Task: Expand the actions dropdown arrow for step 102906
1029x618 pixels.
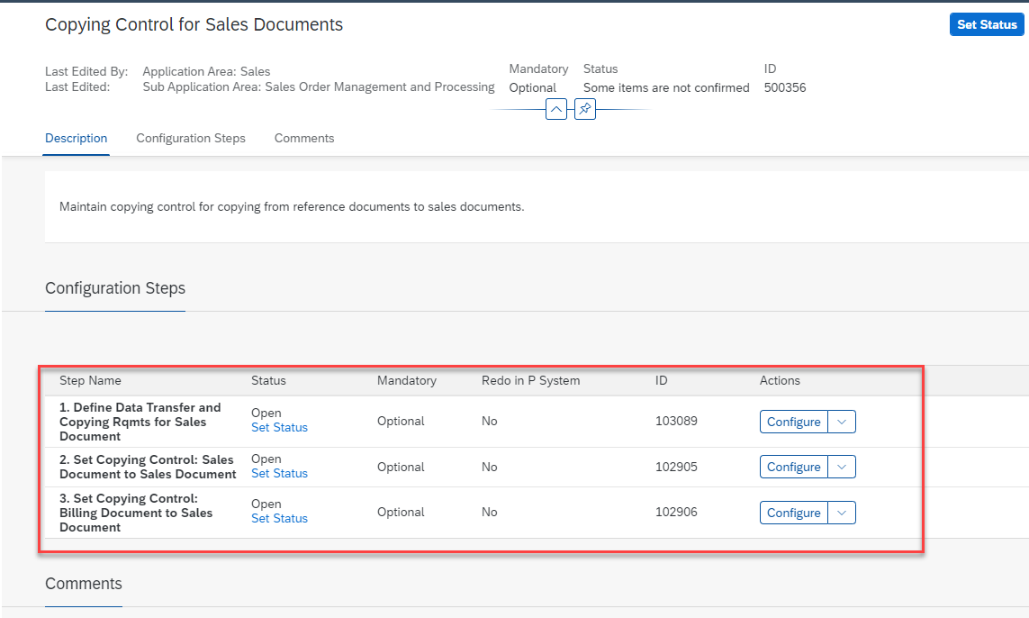Action: click(842, 513)
